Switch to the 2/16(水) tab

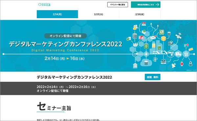(140, 14)
